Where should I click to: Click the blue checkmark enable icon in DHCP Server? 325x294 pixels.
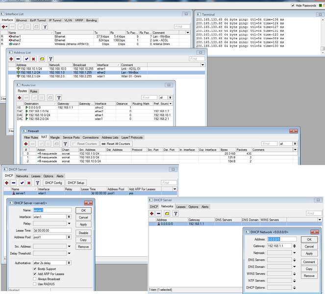(22, 183)
